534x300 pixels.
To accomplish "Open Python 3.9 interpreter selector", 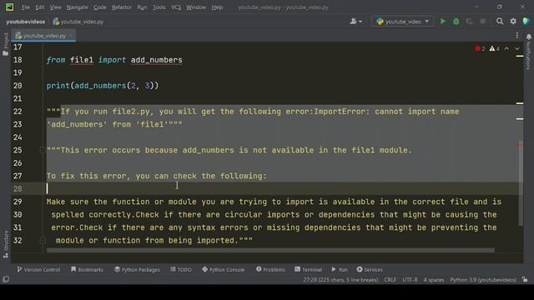I will pos(483,280).
